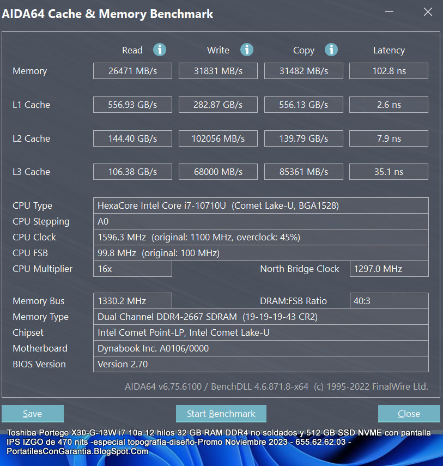Save the benchmark results

coord(33,413)
